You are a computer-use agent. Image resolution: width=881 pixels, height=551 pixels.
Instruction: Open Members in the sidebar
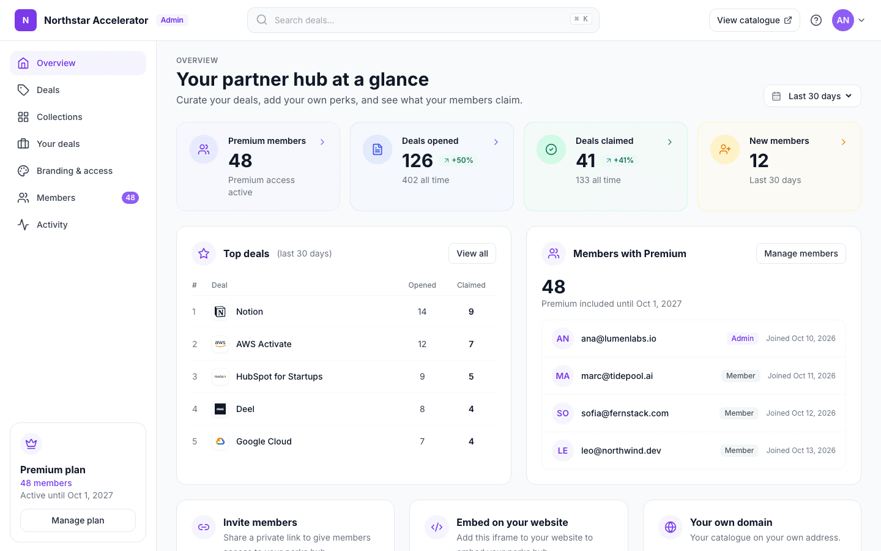tap(78, 198)
